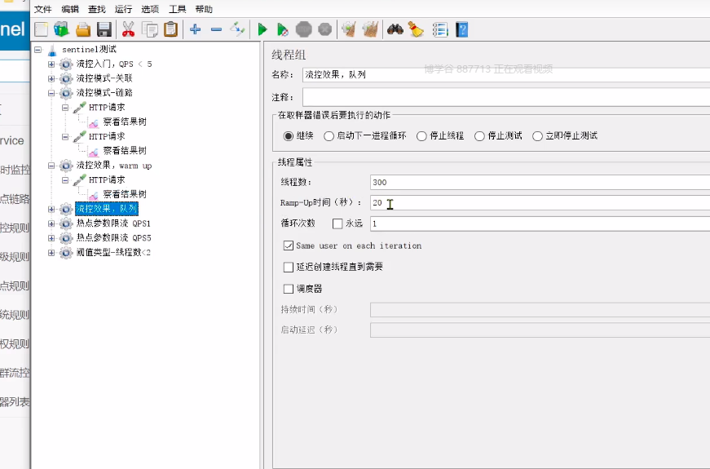Enable the 调度器 checkbox
Viewport: 710px width, 469px height.
[289, 289]
